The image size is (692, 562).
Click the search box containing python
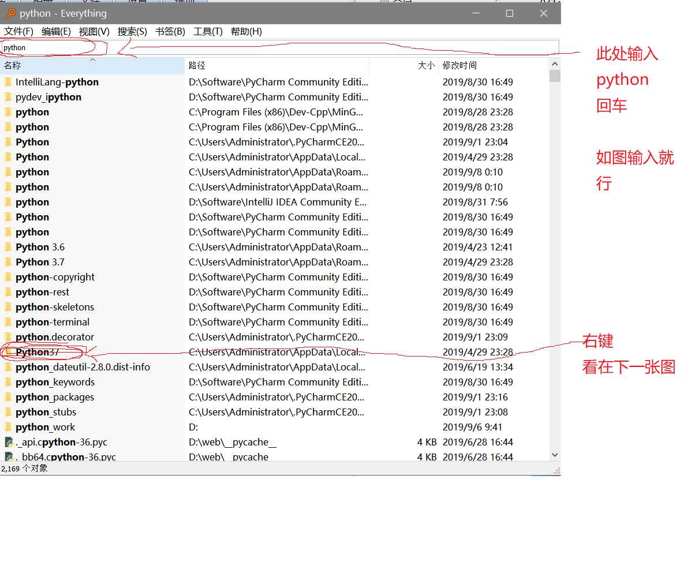pos(280,48)
